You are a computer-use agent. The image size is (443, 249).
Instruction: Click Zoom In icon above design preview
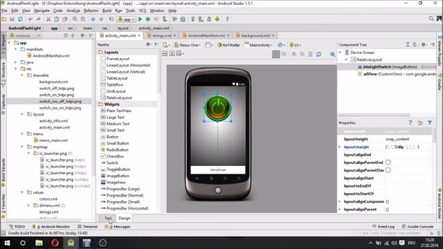pyautogui.click(x=294, y=54)
